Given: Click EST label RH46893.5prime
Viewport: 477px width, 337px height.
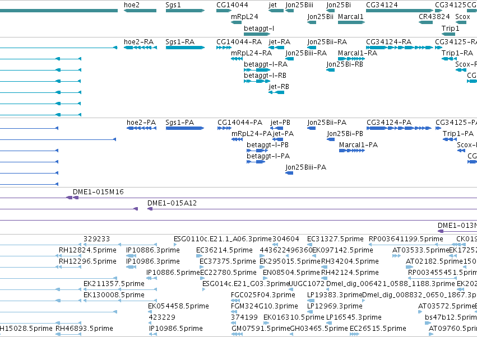Looking at the screenshot, I should tap(84, 329).
